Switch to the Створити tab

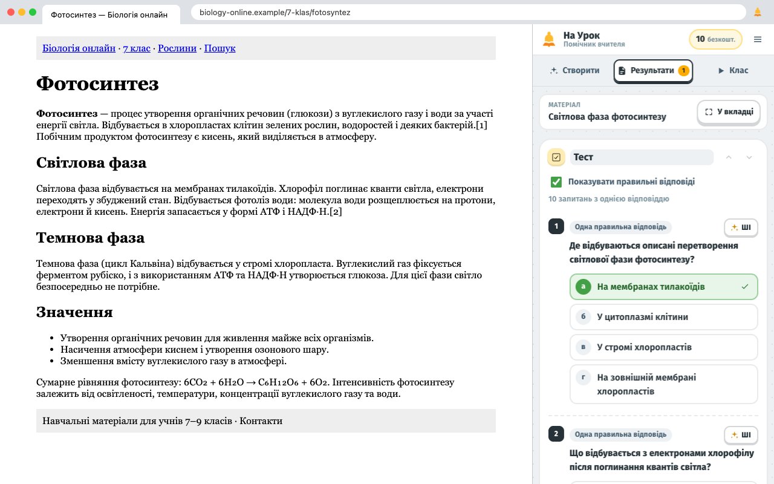click(x=574, y=71)
